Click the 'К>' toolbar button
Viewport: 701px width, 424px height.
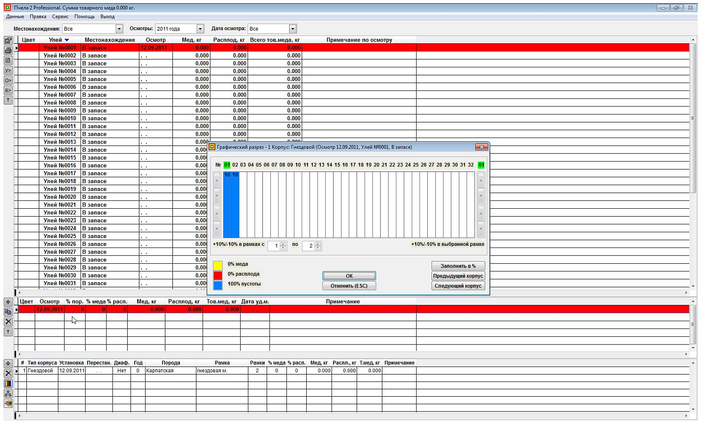8,90
